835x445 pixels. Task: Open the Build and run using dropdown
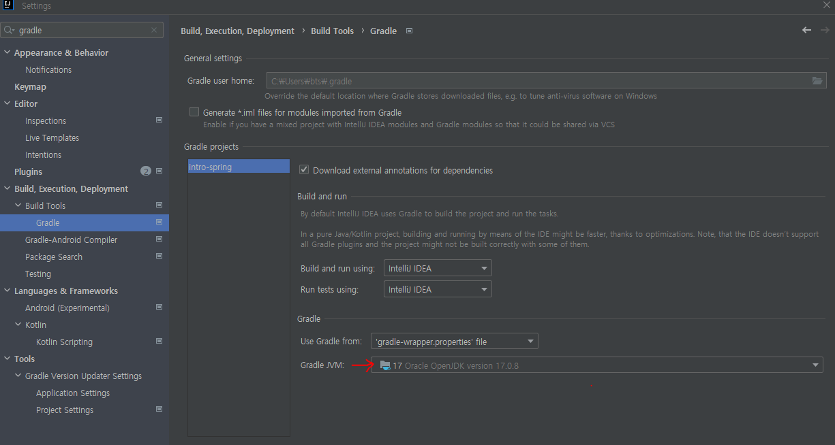click(438, 268)
